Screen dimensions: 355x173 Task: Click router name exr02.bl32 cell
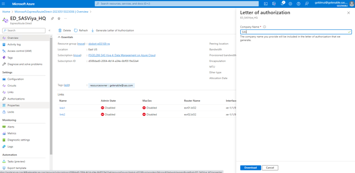[x=190, y=114]
